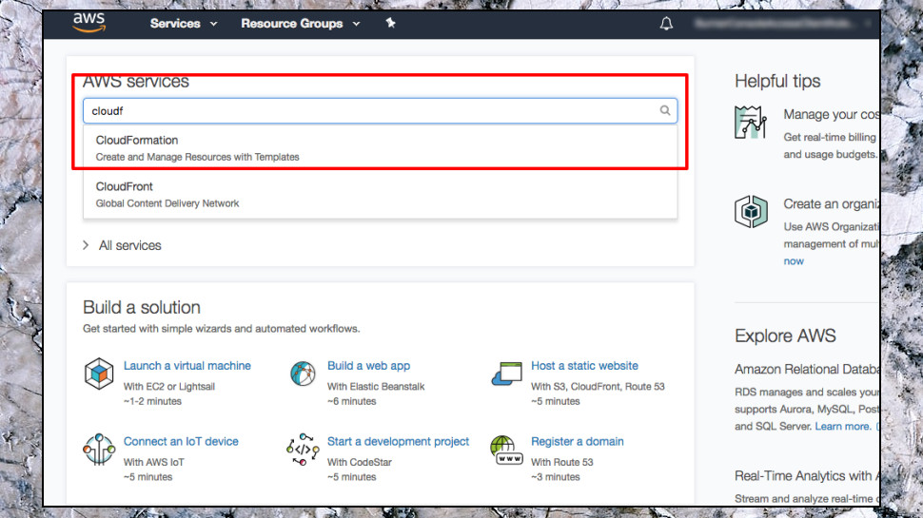
Task: Select CloudFormation from search results
Action: (381, 148)
